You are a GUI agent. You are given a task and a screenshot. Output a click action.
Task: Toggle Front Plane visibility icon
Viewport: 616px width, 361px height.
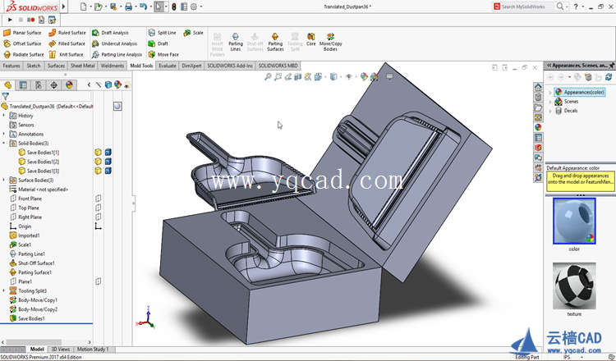(99, 199)
